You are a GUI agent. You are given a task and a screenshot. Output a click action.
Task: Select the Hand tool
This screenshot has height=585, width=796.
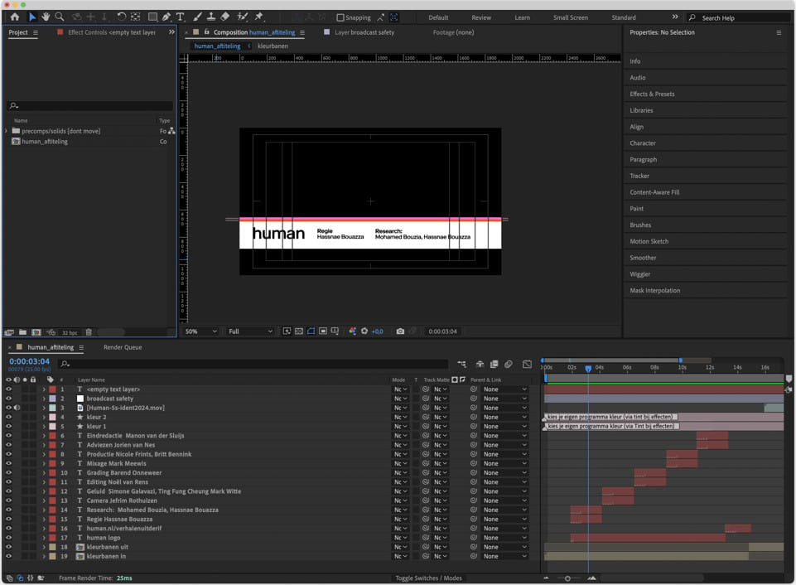point(46,17)
